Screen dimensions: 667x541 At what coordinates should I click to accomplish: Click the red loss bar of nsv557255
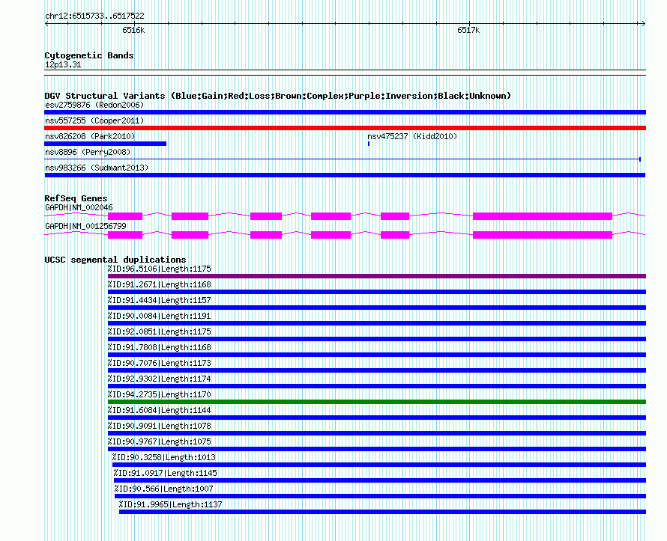pyautogui.click(x=345, y=128)
